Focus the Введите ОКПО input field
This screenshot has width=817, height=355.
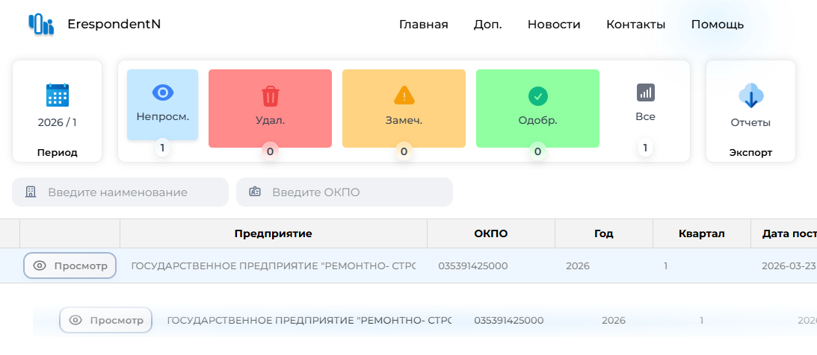click(345, 192)
